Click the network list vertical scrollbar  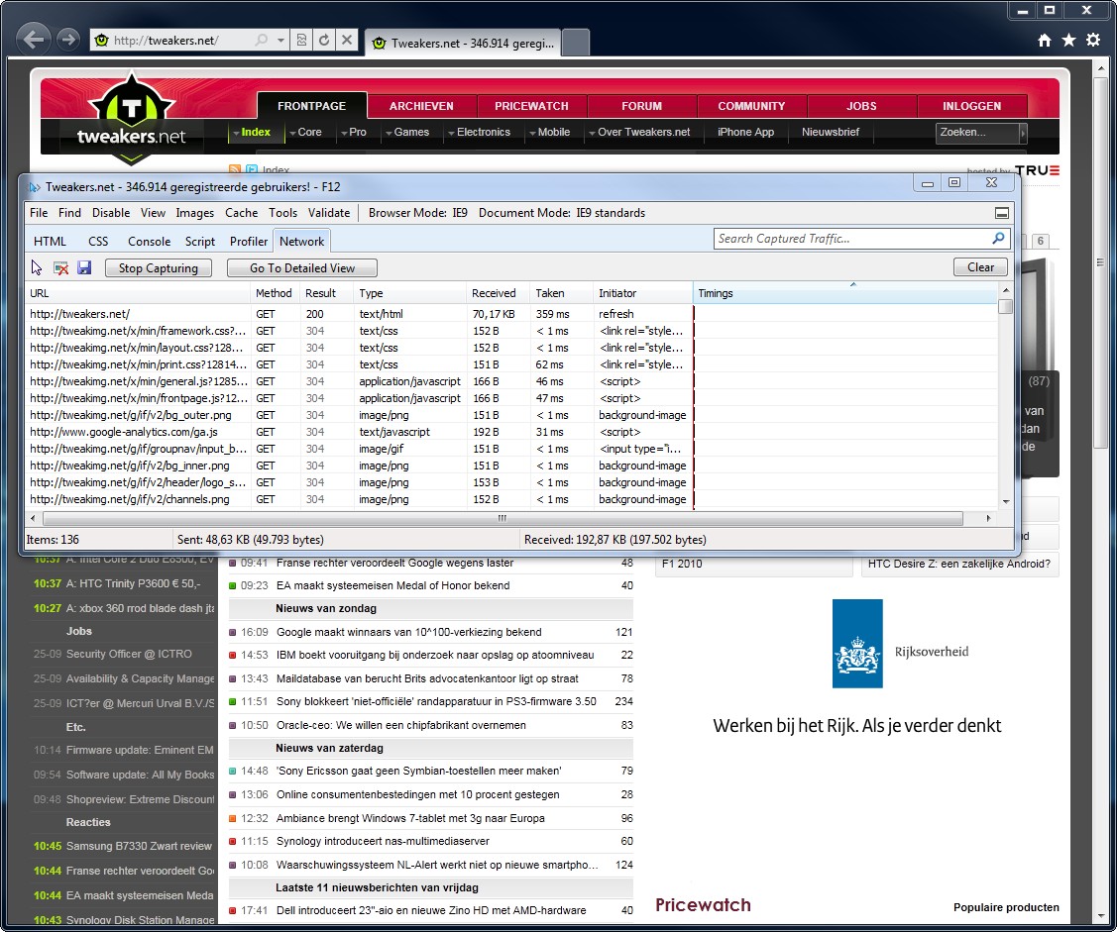pos(1006,395)
